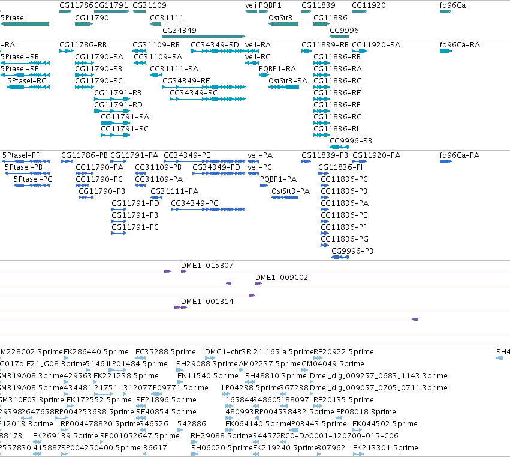The height and width of the screenshot is (457, 510).
Task: Click clone DME1-015B07 label
Action: point(207,266)
